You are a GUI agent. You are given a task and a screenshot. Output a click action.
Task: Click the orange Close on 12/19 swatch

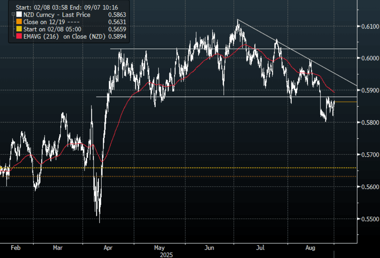point(18,22)
